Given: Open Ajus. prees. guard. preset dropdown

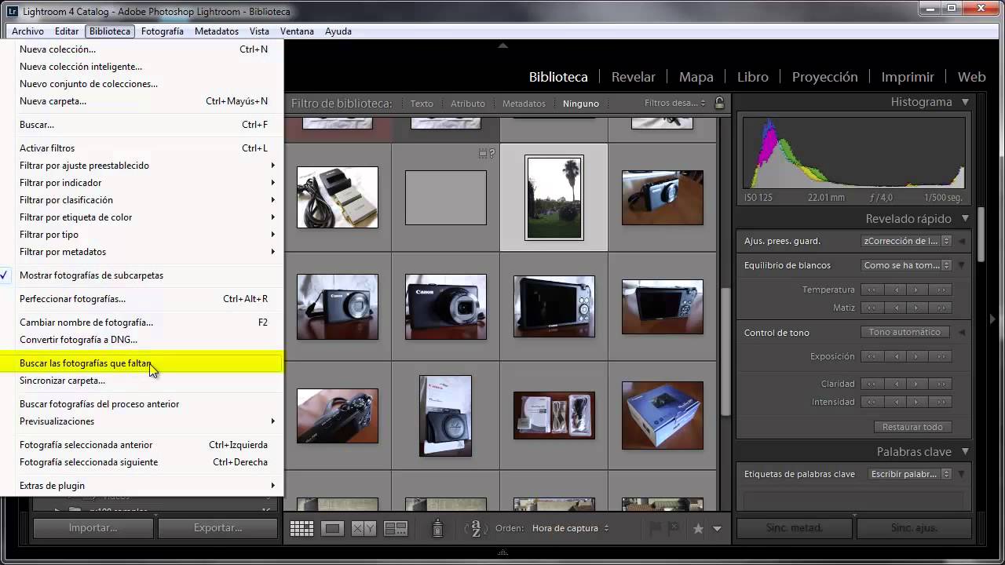Looking at the screenshot, I should [907, 241].
